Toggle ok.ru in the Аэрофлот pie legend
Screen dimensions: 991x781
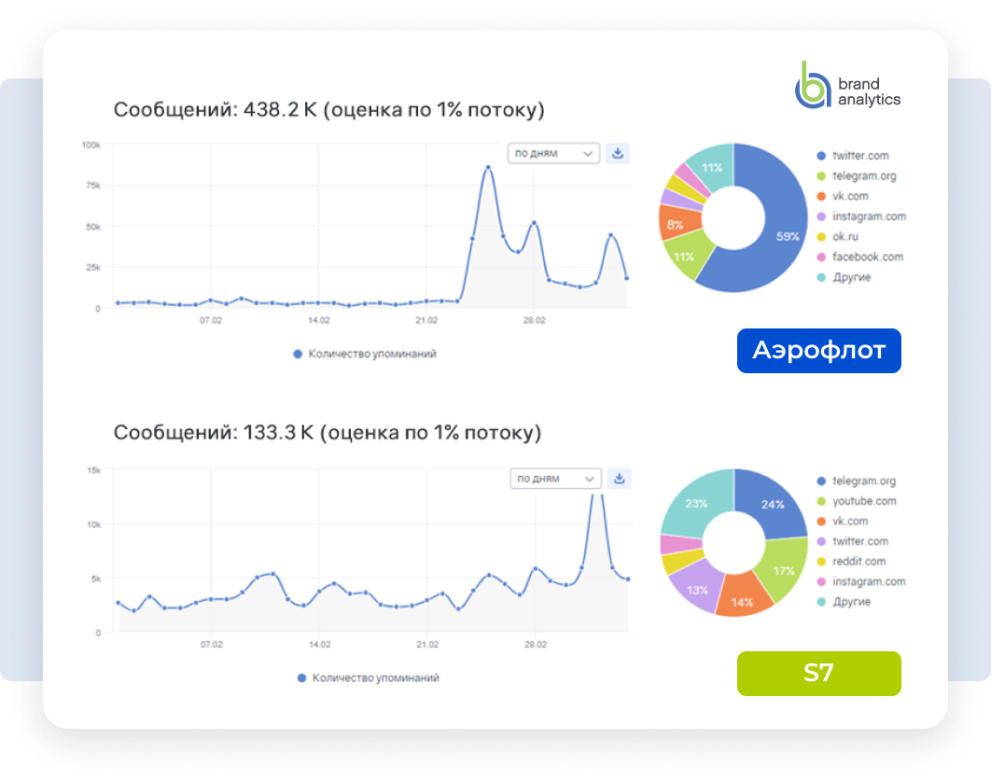[x=837, y=236]
